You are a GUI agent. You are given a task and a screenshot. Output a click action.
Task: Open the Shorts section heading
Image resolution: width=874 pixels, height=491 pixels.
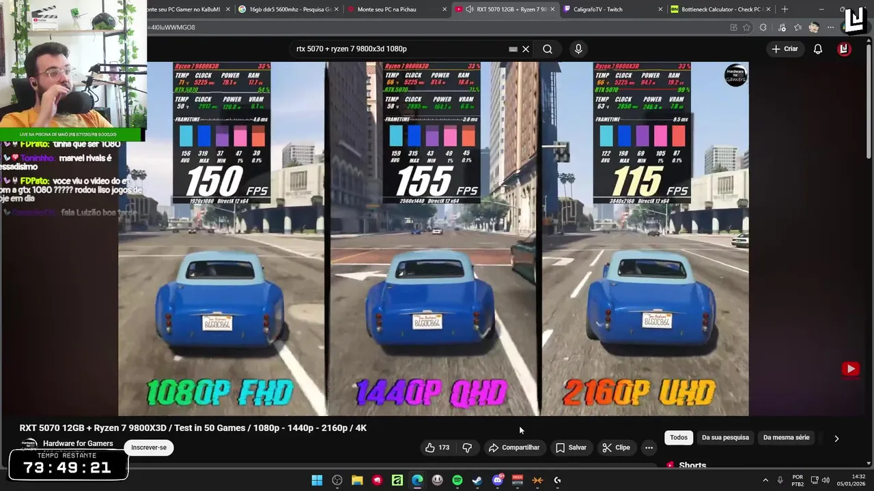(692, 466)
